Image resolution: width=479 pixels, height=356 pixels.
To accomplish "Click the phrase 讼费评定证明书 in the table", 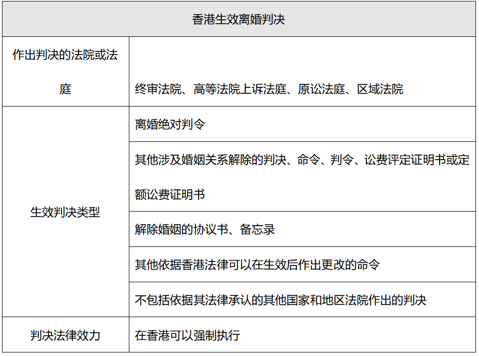I will (405, 160).
